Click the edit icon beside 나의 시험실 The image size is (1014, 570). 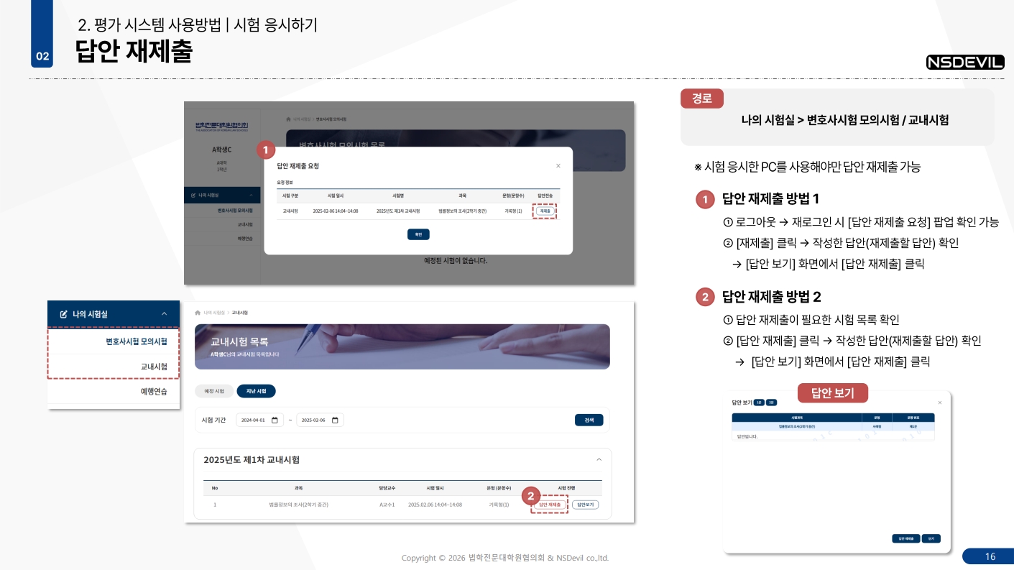(63, 314)
